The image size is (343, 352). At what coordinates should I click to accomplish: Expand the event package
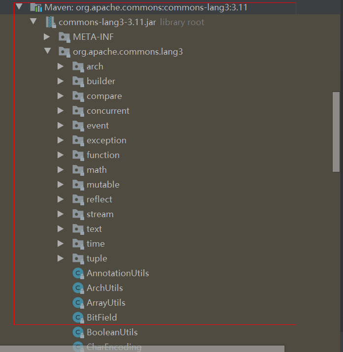click(x=61, y=125)
